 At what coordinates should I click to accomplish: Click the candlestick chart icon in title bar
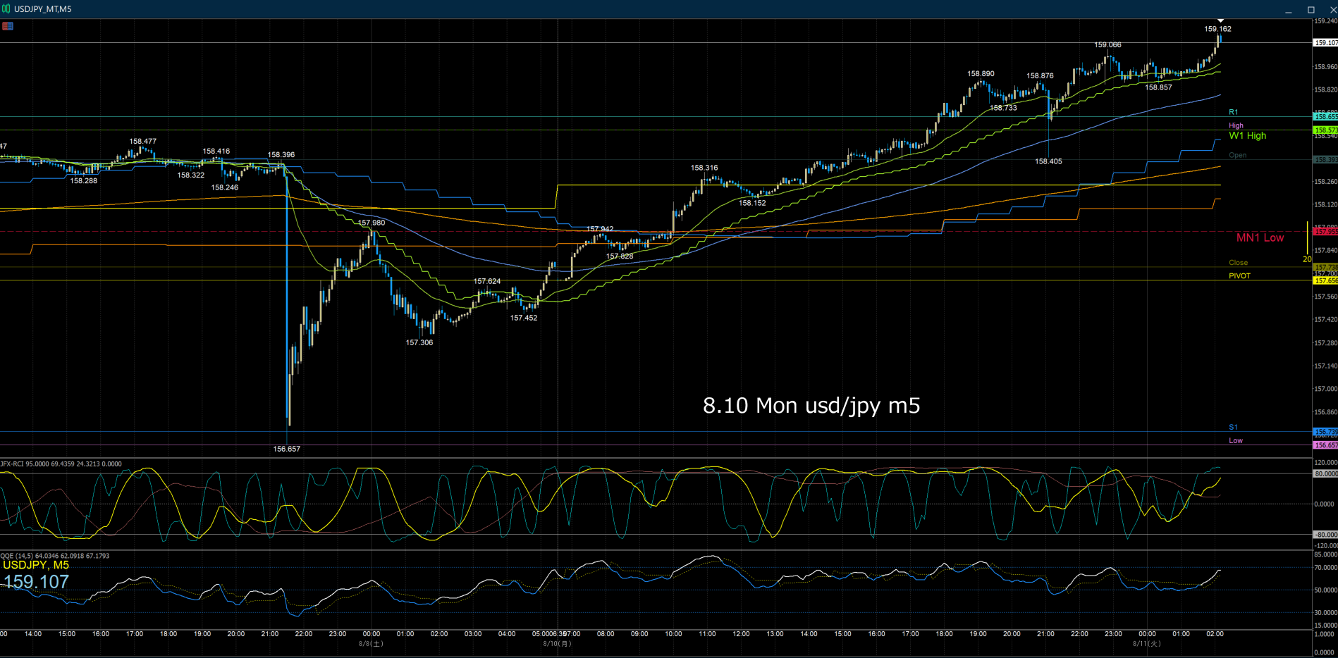point(6,9)
